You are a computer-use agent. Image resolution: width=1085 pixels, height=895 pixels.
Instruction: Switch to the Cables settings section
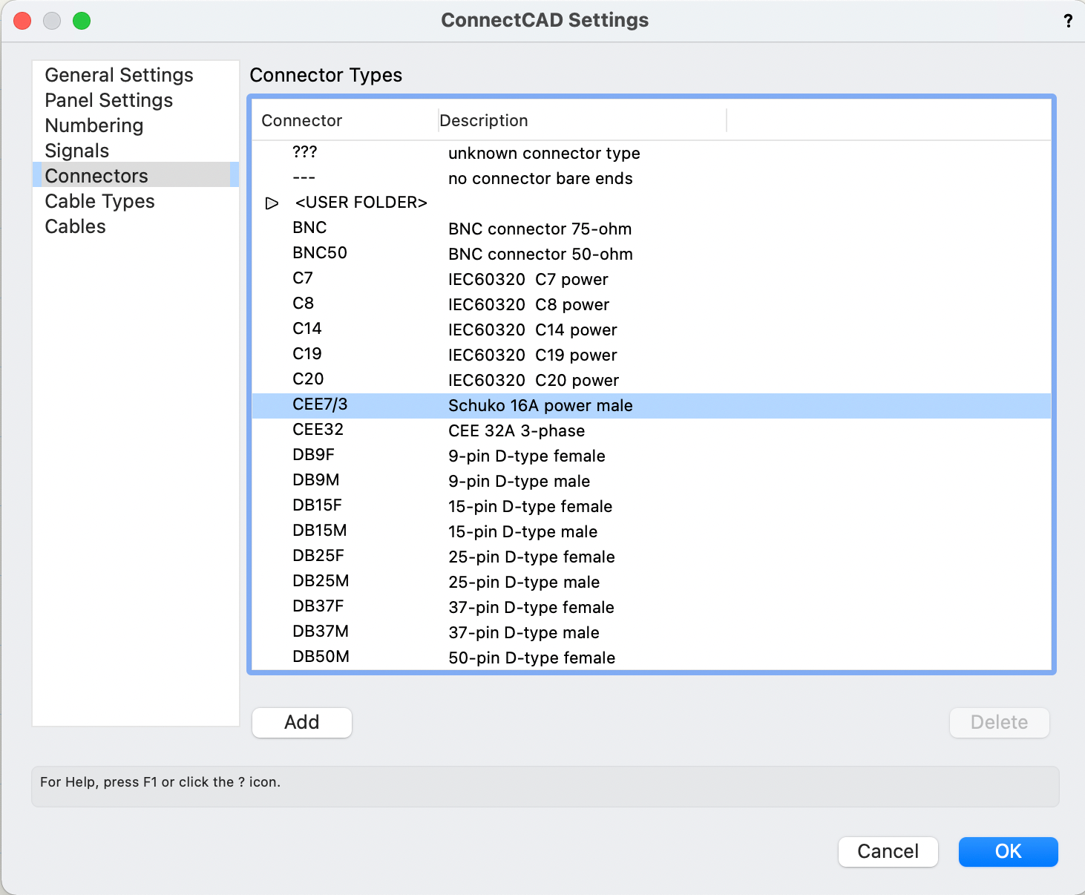(75, 226)
